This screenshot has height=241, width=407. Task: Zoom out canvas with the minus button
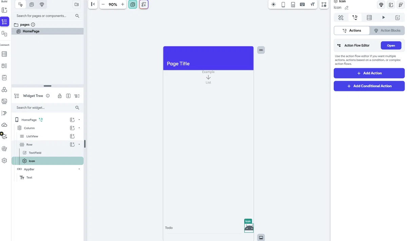[103, 4]
